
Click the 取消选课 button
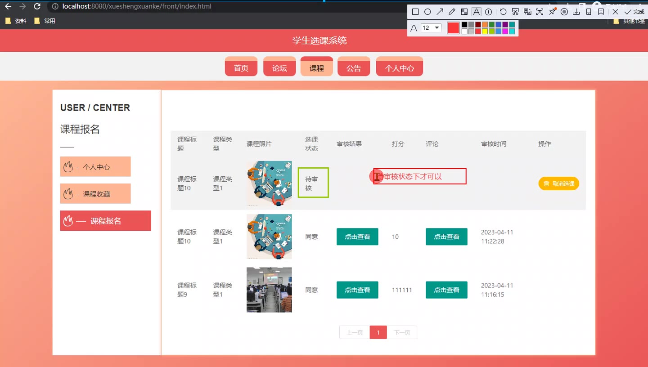(559, 183)
